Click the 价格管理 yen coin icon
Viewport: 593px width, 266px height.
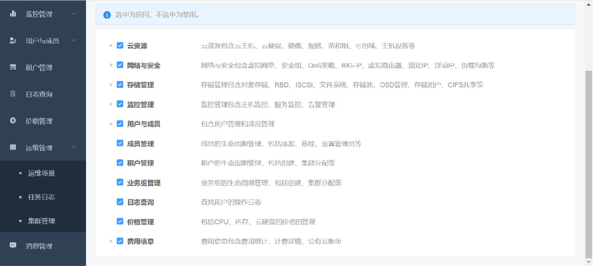point(13,121)
